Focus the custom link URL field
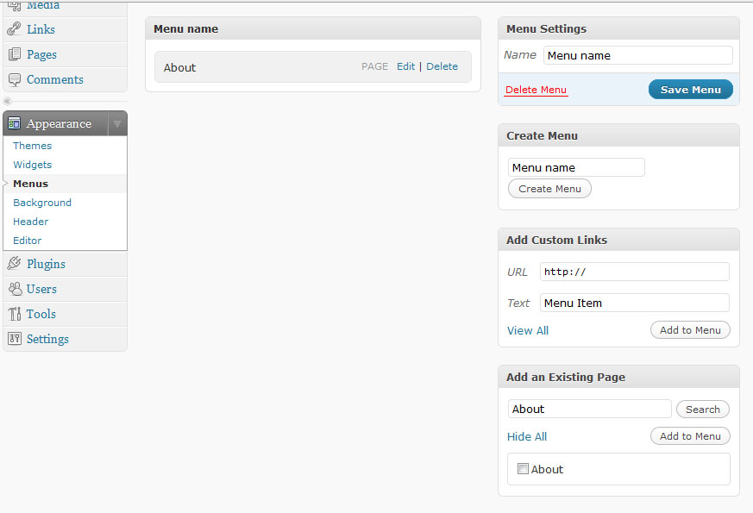This screenshot has height=513, width=753. 634,272
